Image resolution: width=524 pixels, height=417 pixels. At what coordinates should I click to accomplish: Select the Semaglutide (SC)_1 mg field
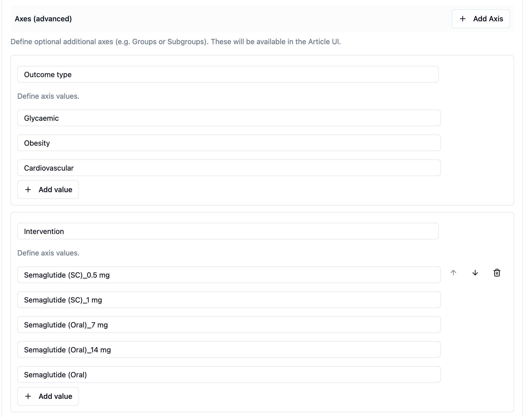click(x=229, y=300)
